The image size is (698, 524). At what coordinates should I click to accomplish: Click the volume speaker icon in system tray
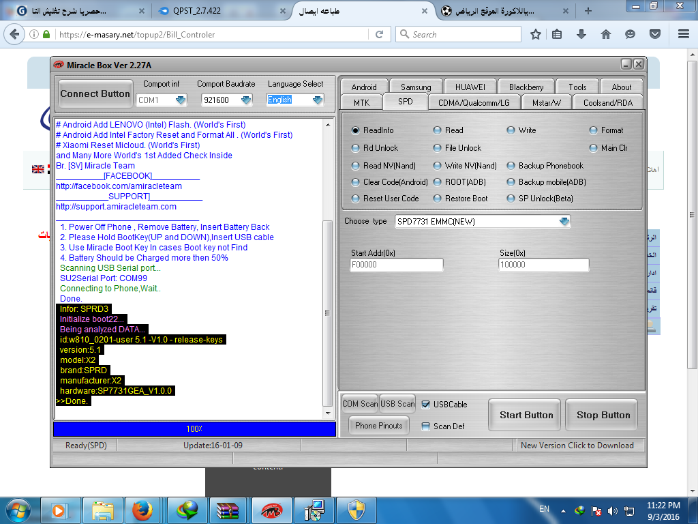(x=613, y=510)
